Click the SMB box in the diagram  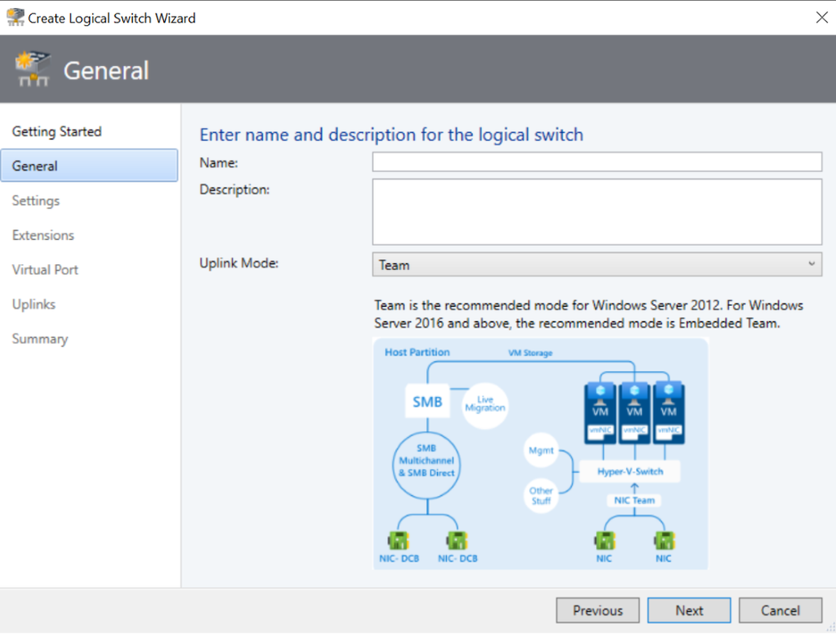(x=427, y=401)
